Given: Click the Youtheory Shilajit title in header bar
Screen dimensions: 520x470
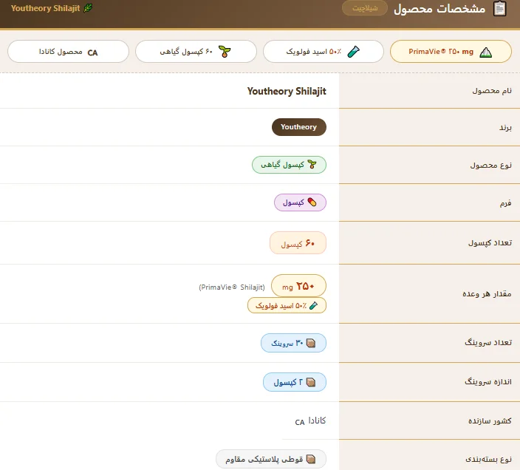Looking at the screenshot, I should pos(46,8).
